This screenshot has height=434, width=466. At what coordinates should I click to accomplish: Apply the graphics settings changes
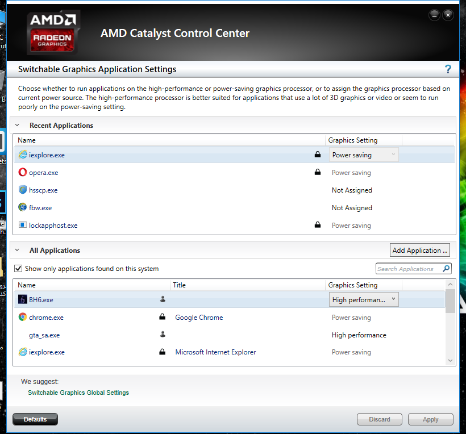[x=431, y=419]
